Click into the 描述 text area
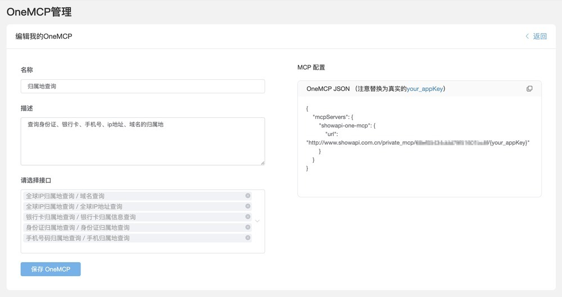Viewport: 562px width, 297px height. pos(142,141)
